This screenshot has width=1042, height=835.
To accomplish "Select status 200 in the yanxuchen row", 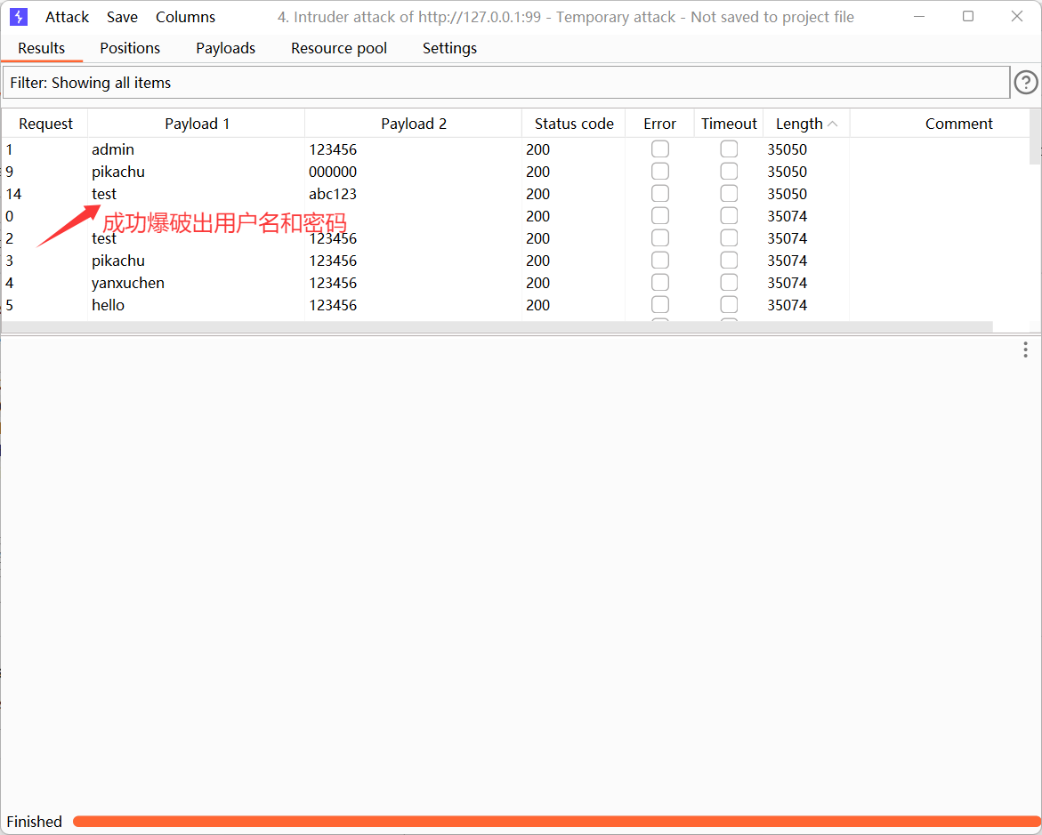I will click(x=573, y=283).
